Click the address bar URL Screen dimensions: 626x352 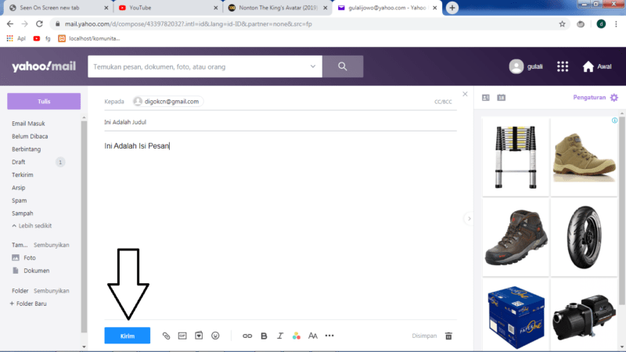point(189,24)
